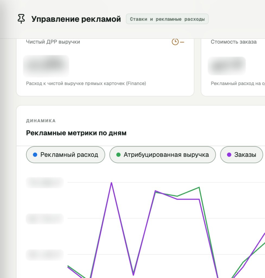Click the blue dot in Рекламный расход chip

pyautogui.click(x=35, y=154)
